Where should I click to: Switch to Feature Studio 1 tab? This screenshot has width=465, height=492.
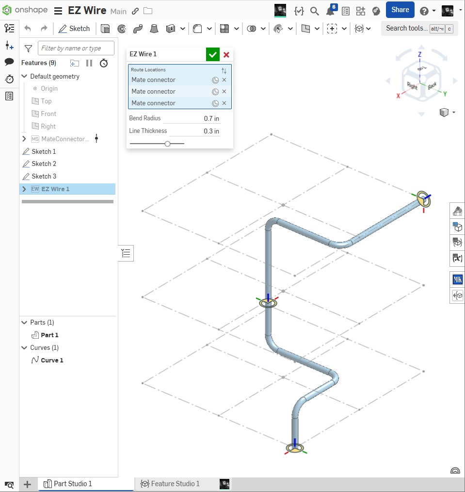coord(170,484)
